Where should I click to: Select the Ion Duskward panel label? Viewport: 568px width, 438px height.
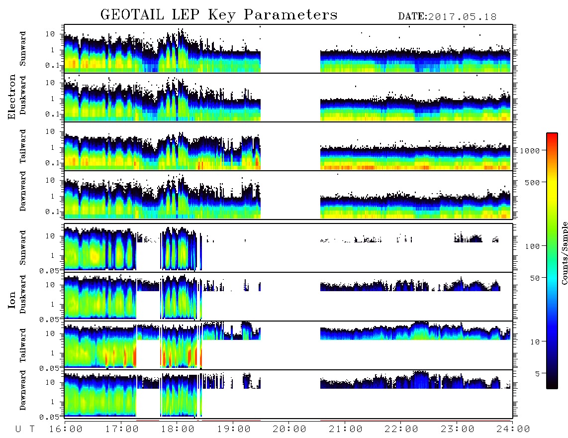(x=23, y=295)
